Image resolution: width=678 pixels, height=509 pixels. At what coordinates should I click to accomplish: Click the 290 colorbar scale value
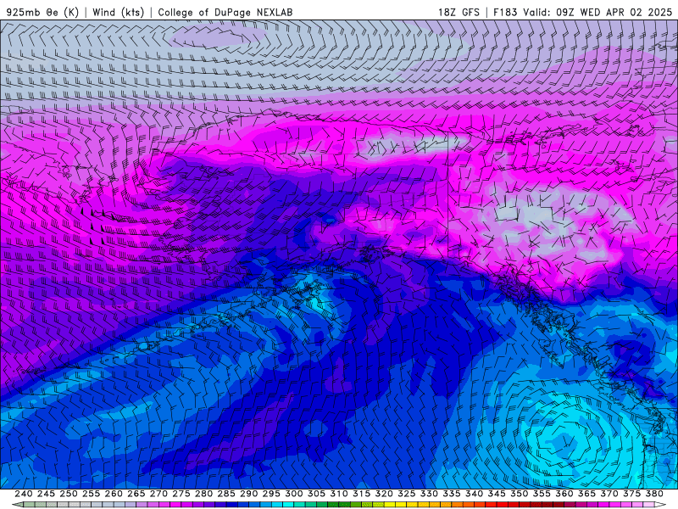pyautogui.click(x=248, y=494)
